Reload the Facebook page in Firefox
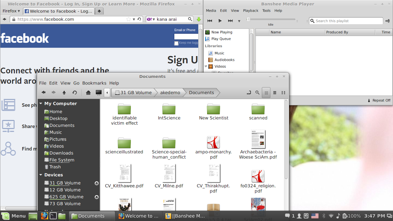The width and height of the screenshot is (393, 221). [x=139, y=19]
